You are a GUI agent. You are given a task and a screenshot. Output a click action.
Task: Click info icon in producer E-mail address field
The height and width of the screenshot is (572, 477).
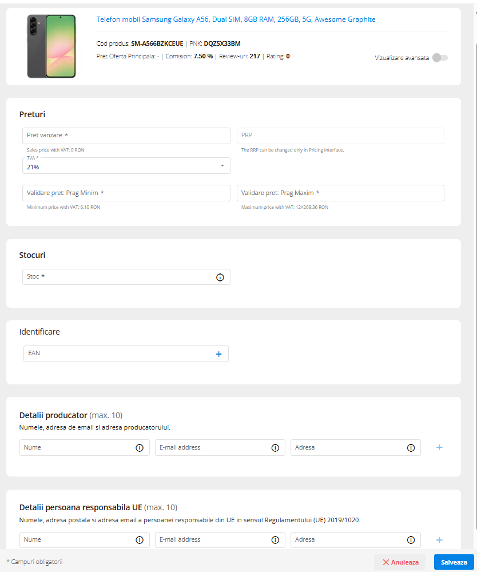(275, 448)
